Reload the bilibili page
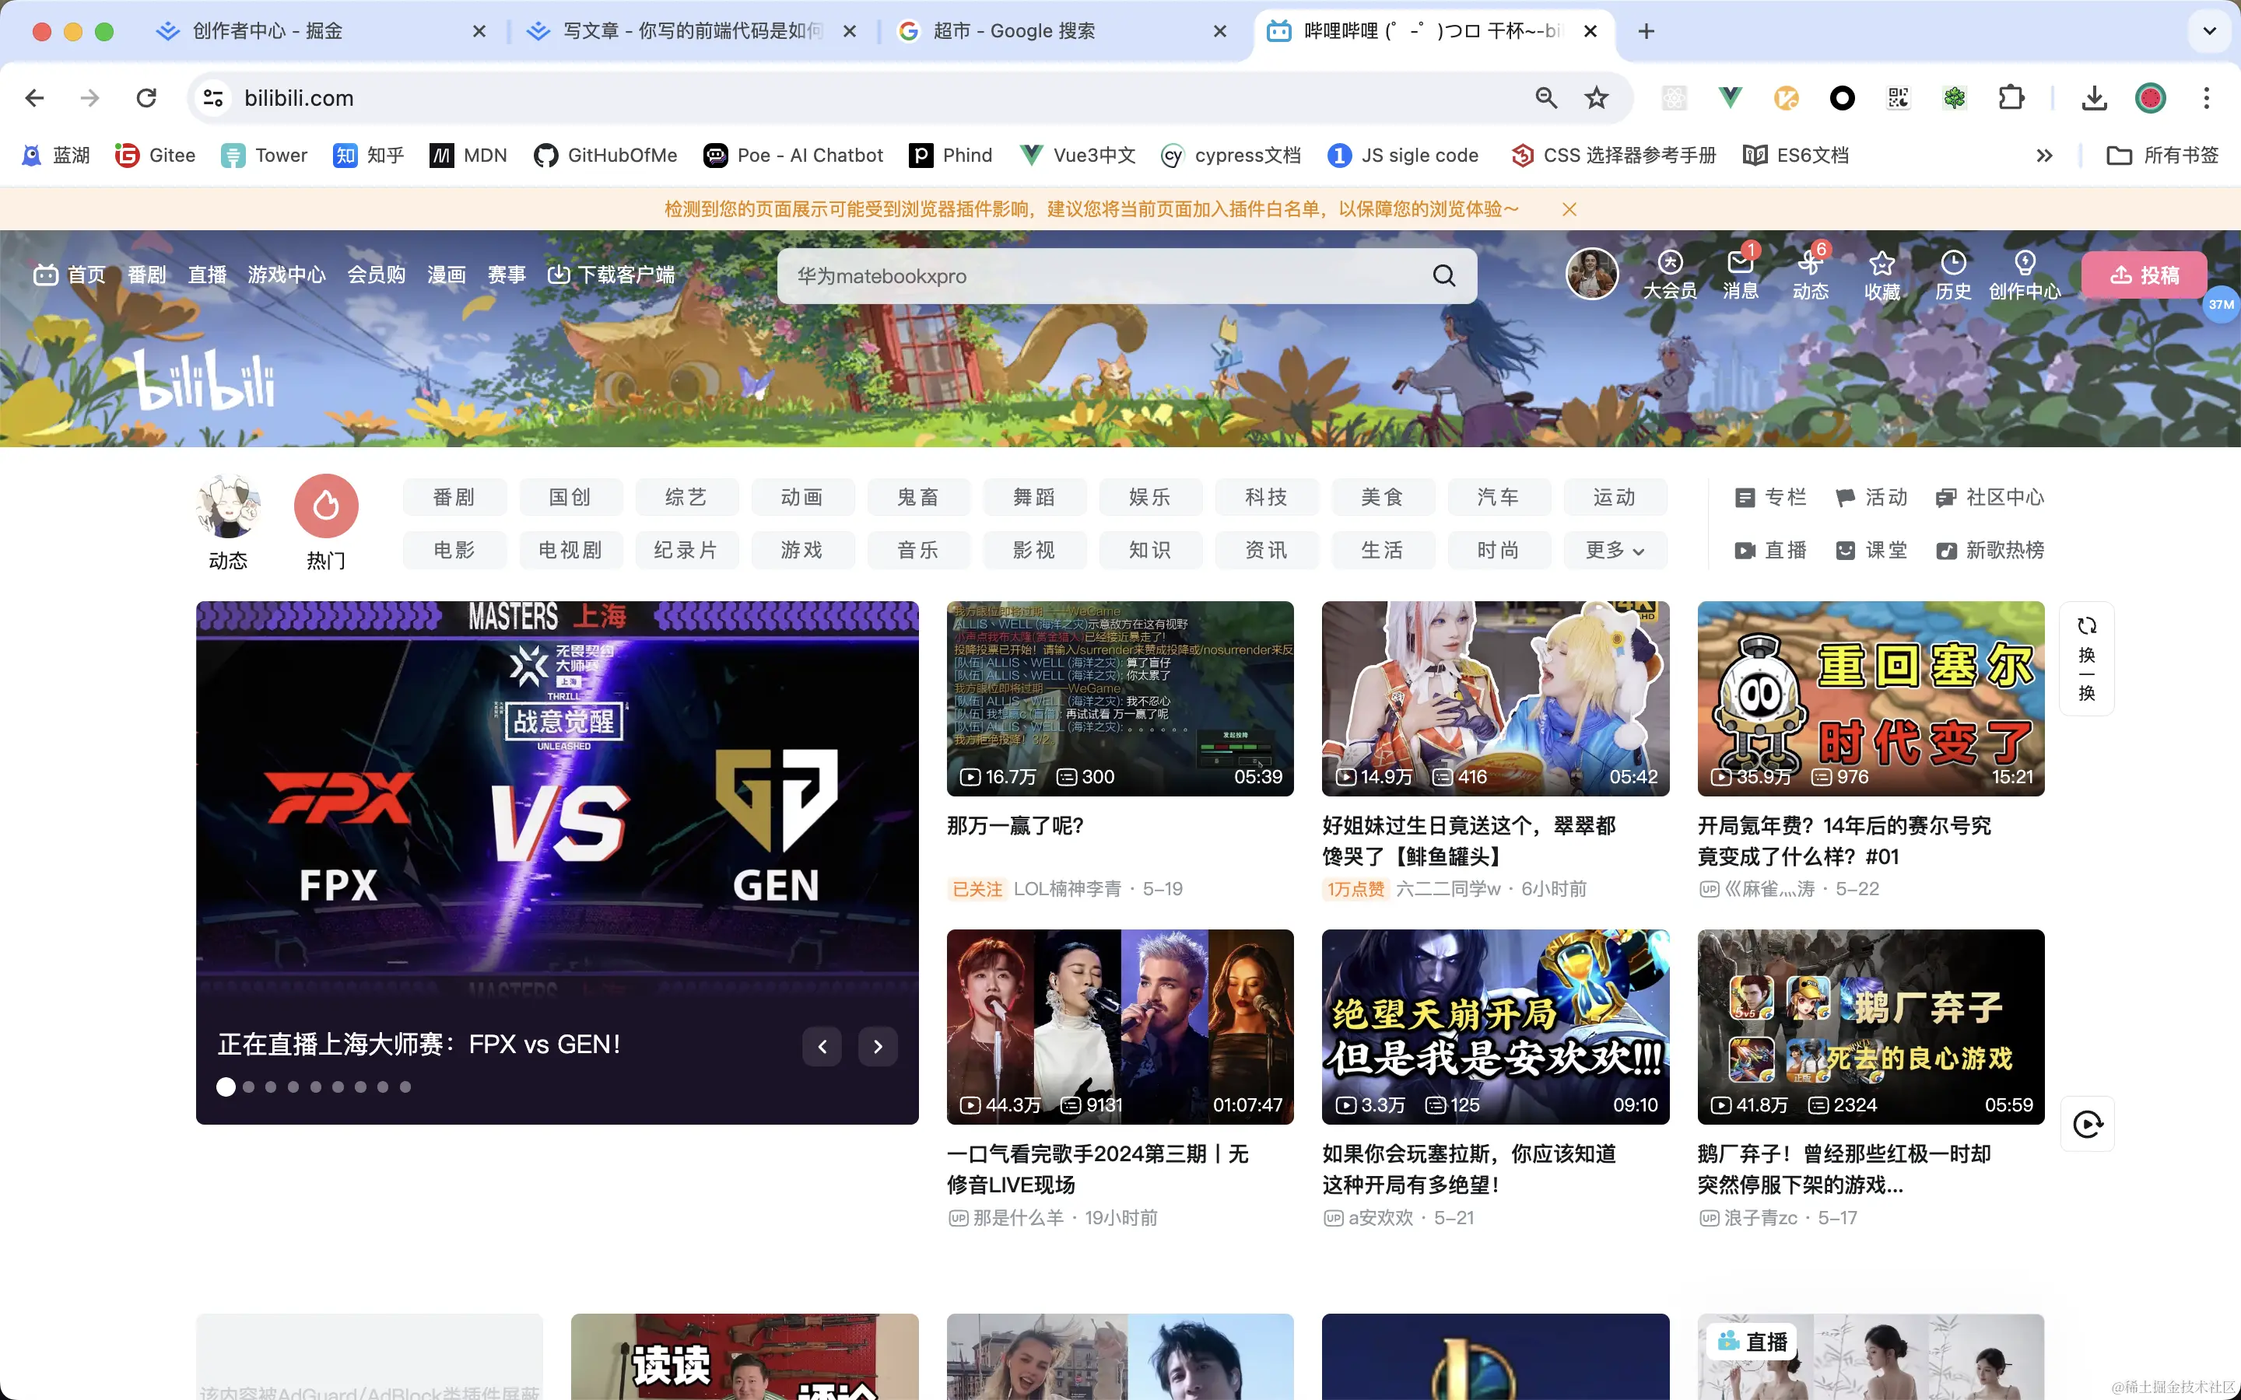This screenshot has width=2241, height=1400. pyautogui.click(x=146, y=98)
